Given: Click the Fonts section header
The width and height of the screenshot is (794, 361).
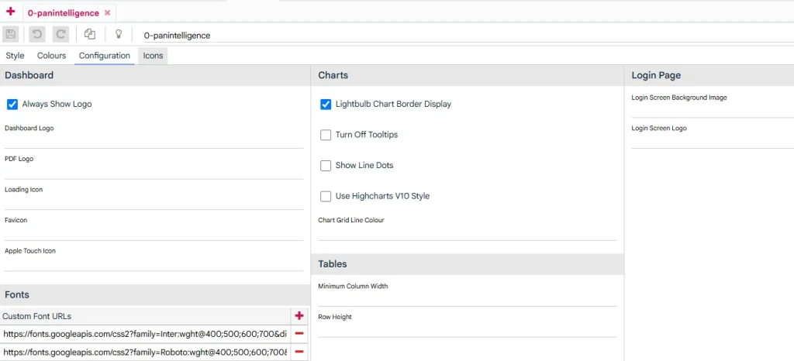Looking at the screenshot, I should 155,295.
